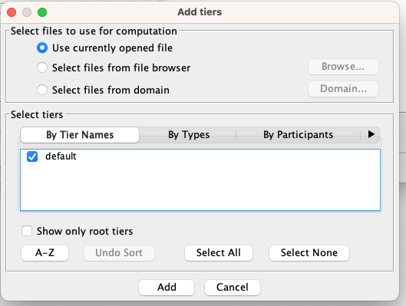Open the By Participants tab
Viewport: 406px width, 306px height.
pyautogui.click(x=298, y=135)
